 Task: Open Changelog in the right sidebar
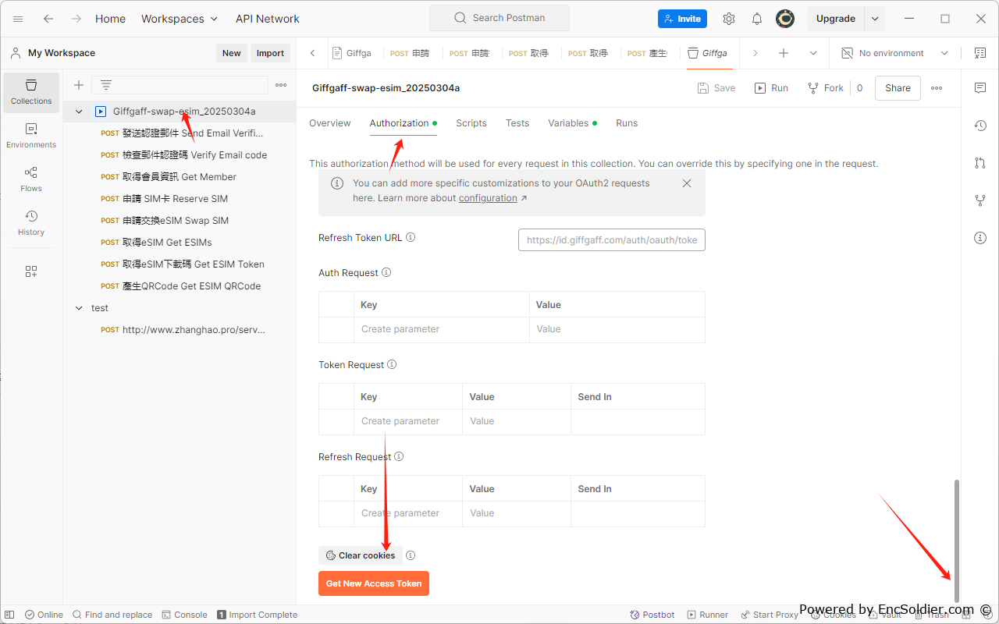(x=980, y=126)
